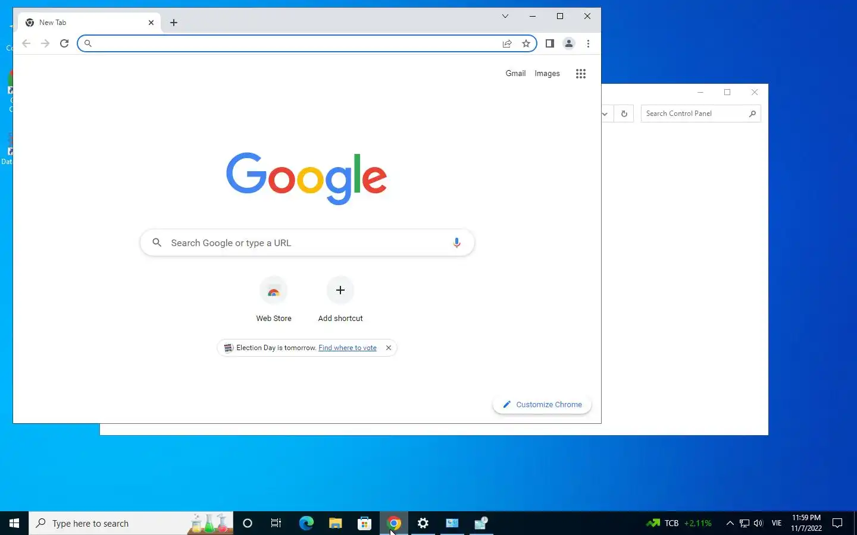Switch VIE input language indicator
This screenshot has height=535, width=857.
777,523
